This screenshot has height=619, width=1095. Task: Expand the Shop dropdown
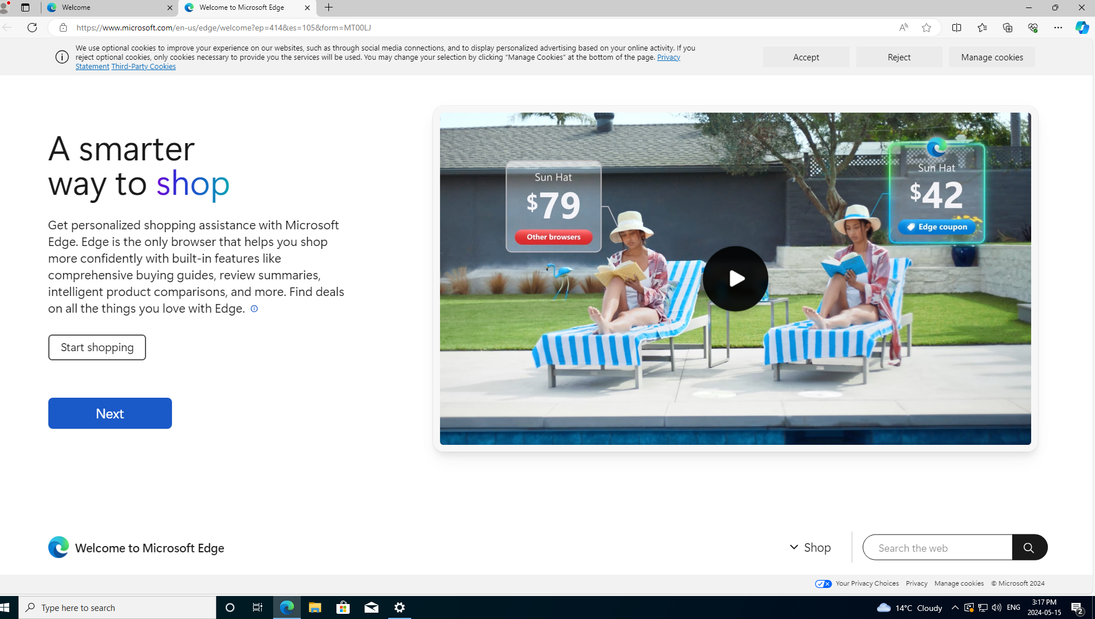pyautogui.click(x=810, y=547)
